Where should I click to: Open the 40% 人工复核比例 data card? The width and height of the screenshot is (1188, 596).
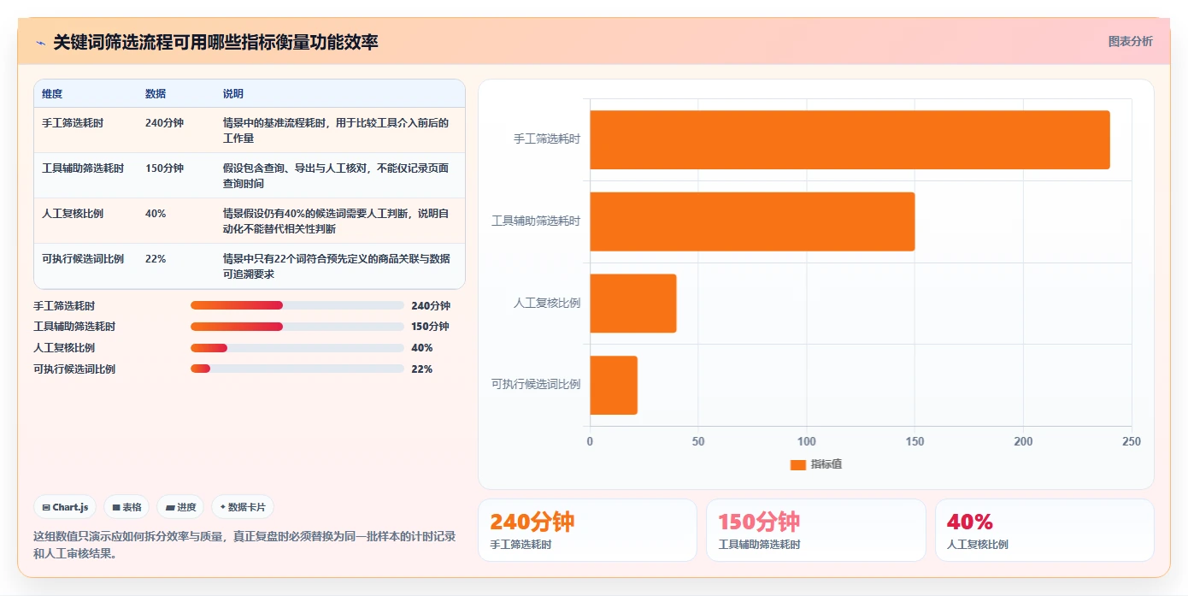(1044, 530)
